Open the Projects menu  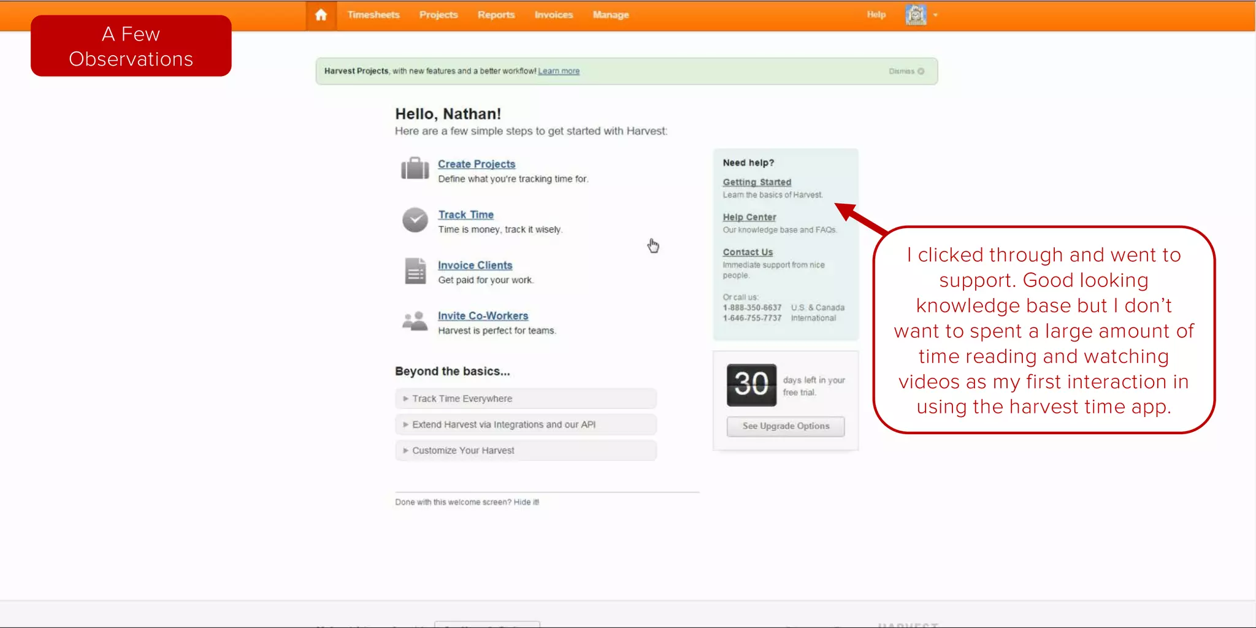(x=438, y=15)
